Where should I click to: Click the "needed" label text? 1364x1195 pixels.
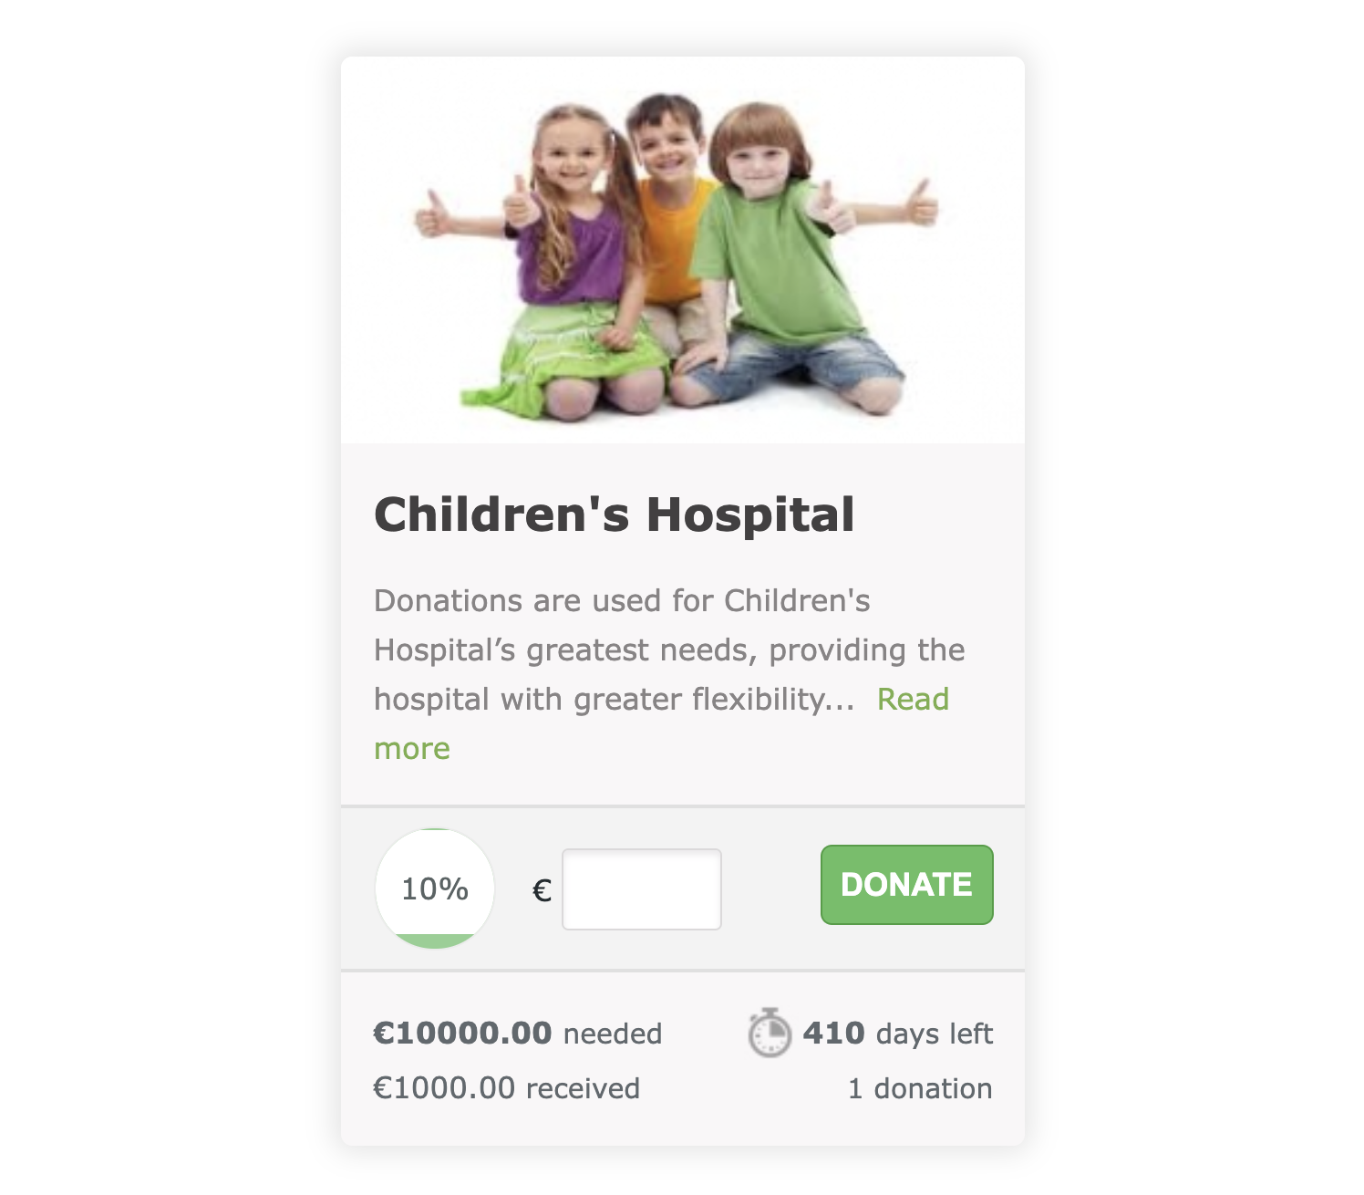point(613,1034)
